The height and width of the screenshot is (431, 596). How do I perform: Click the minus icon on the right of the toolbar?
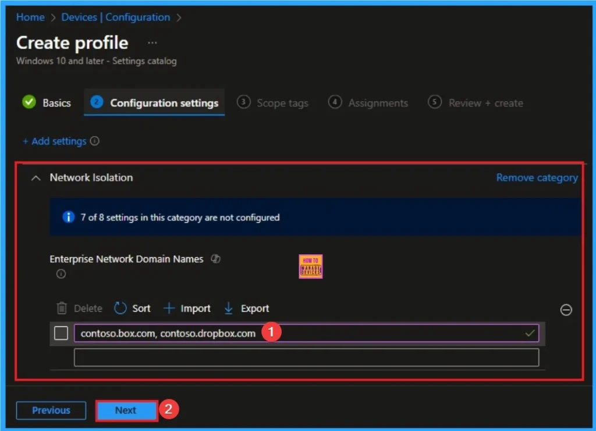coord(566,309)
